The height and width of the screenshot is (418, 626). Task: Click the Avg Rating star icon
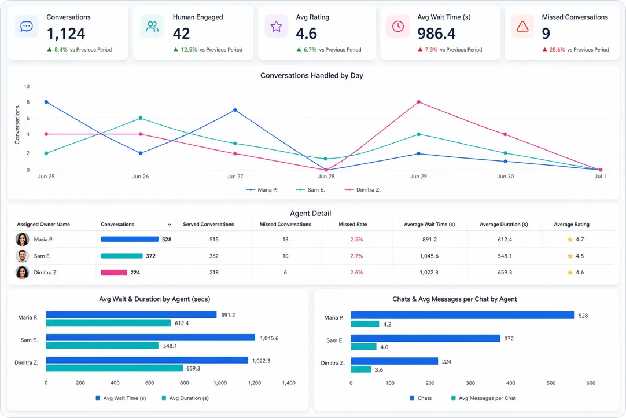click(x=277, y=27)
